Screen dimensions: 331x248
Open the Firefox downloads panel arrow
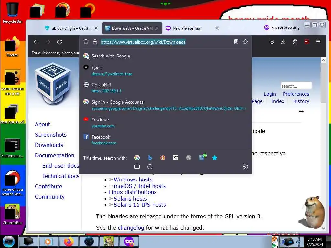pyautogui.click(x=283, y=42)
